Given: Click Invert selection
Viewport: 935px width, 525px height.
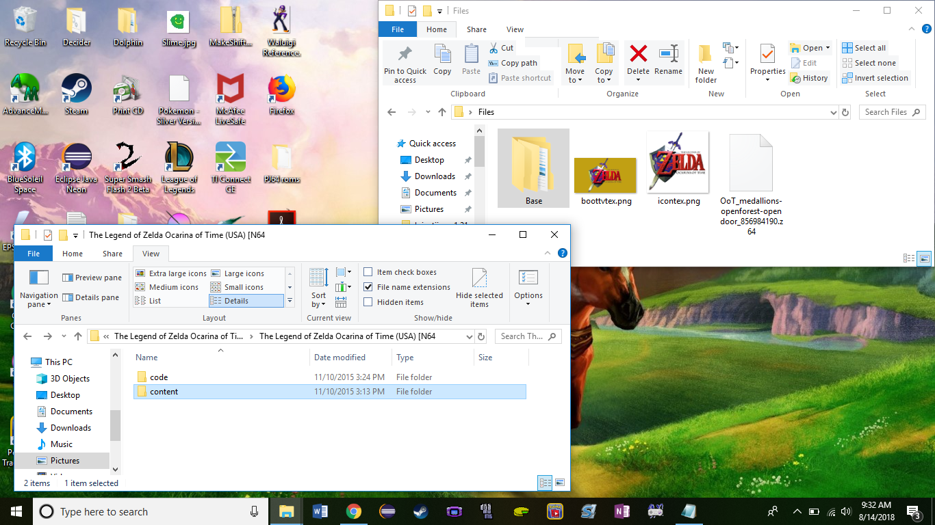Looking at the screenshot, I should (x=875, y=78).
